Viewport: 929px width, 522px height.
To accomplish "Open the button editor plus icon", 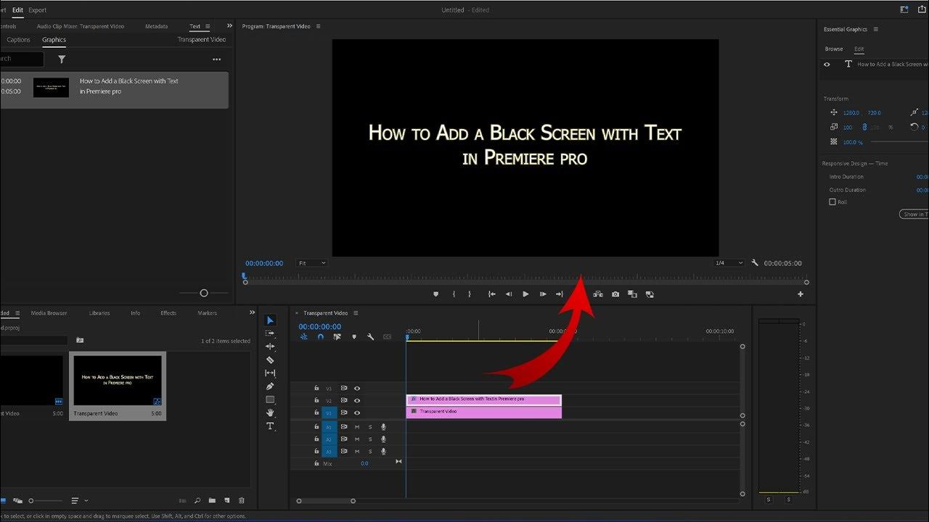I will (801, 294).
